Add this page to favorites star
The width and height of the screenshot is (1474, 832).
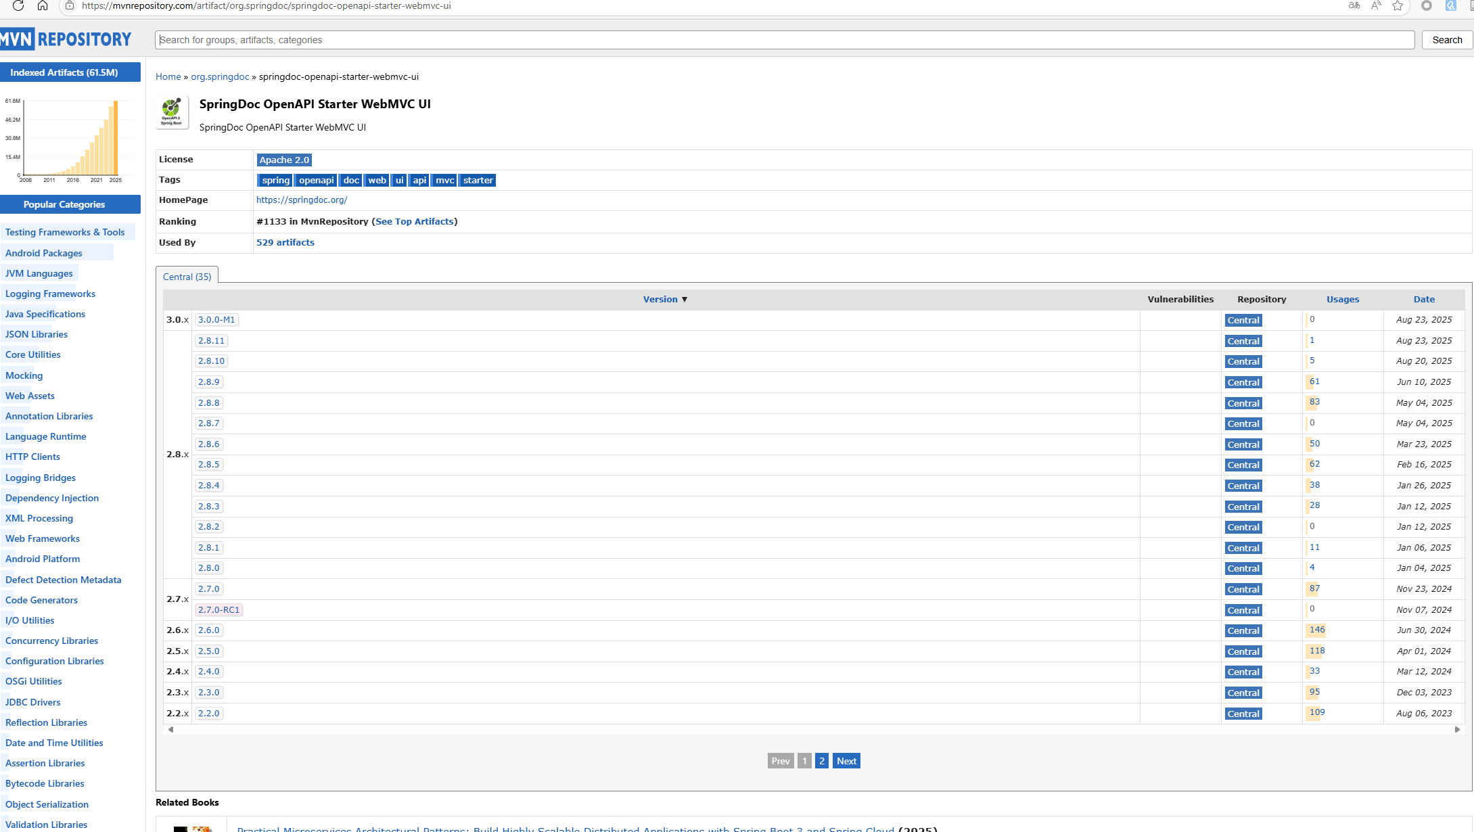pos(1398,5)
